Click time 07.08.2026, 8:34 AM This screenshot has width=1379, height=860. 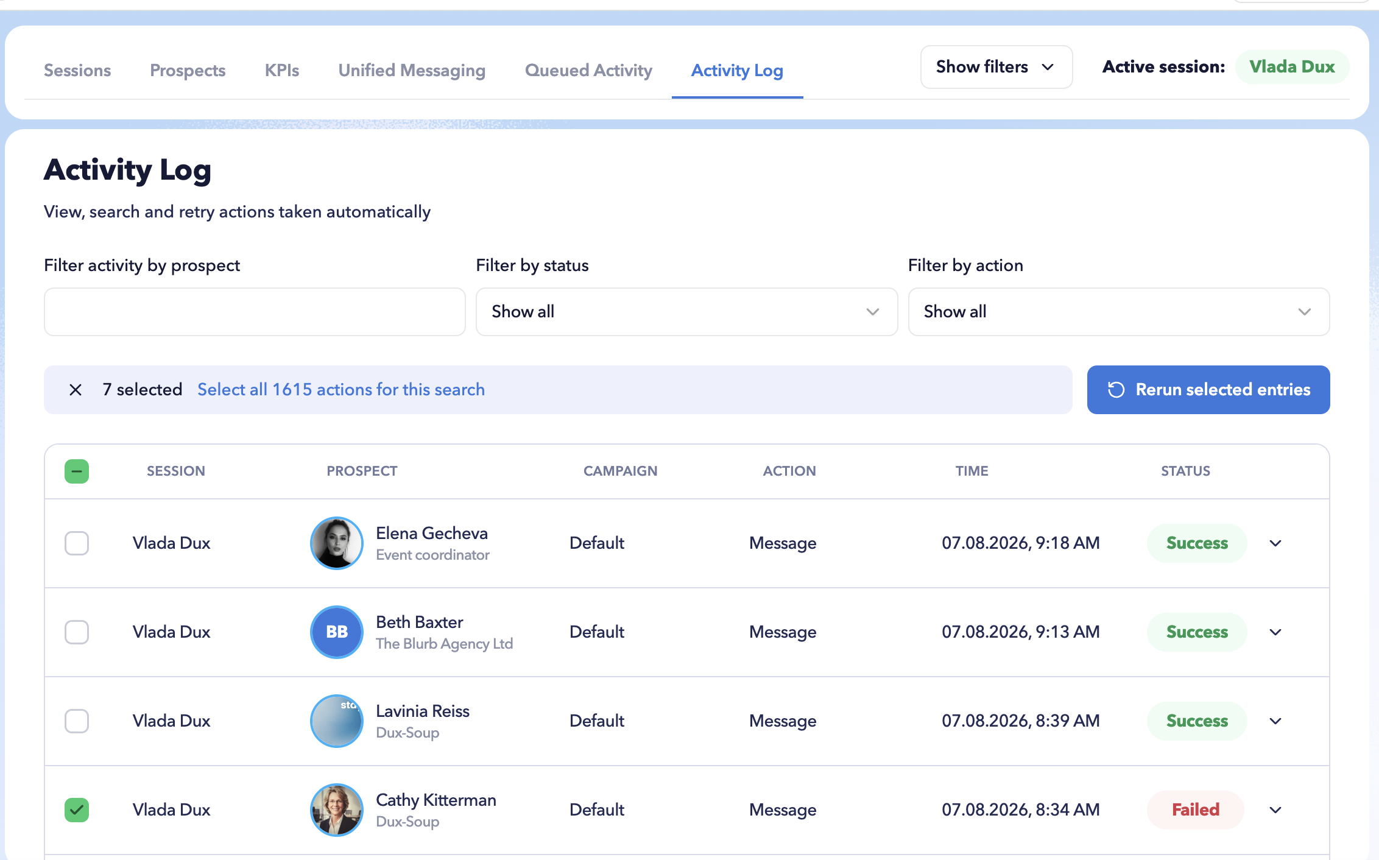tap(1021, 810)
